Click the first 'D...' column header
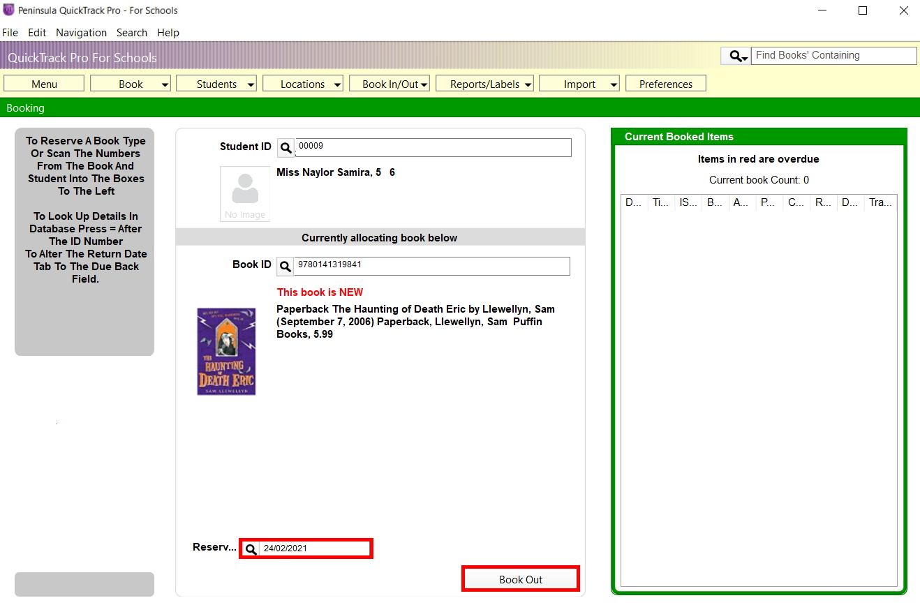Image resolution: width=920 pixels, height=605 pixels. coord(634,203)
